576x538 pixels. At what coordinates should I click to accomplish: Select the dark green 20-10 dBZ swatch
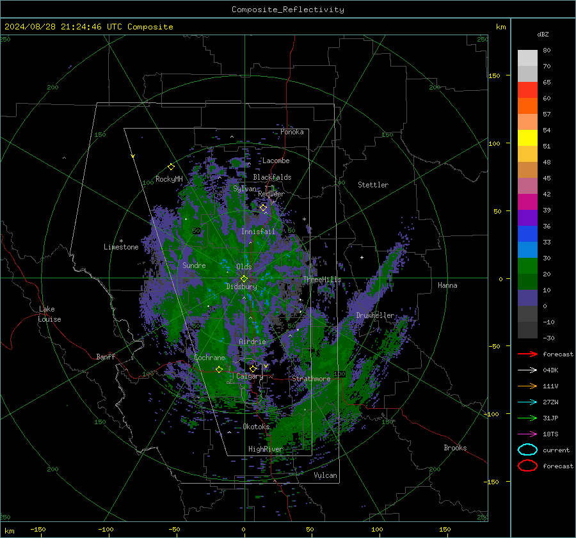(527, 281)
